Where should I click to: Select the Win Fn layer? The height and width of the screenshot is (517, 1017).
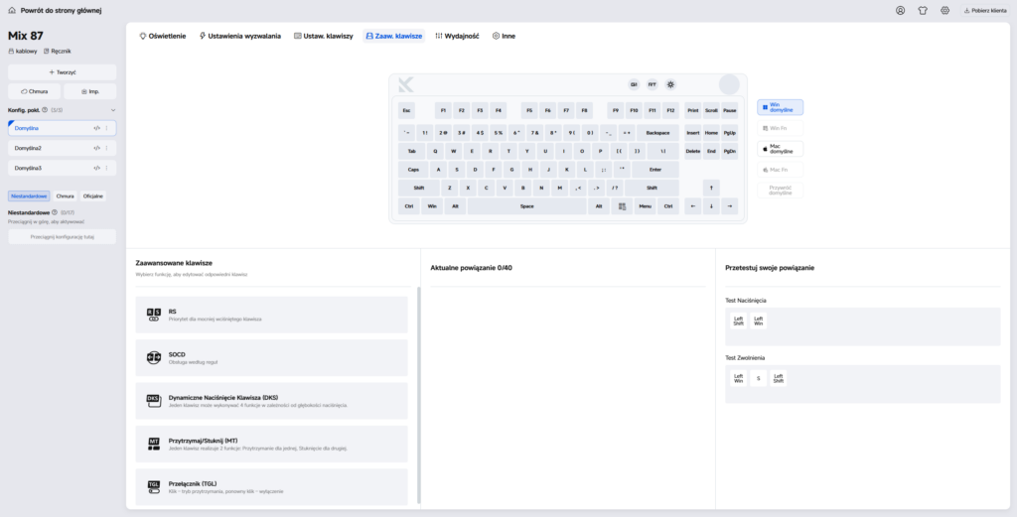point(781,128)
